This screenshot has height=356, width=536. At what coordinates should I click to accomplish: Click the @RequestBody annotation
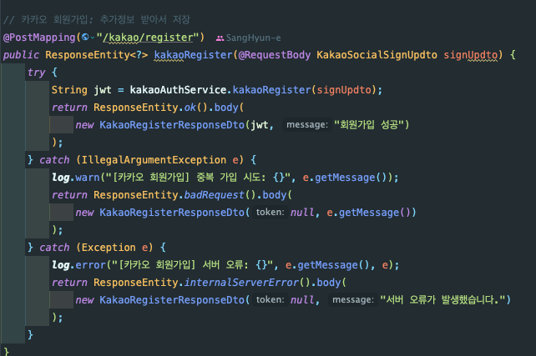coord(275,55)
